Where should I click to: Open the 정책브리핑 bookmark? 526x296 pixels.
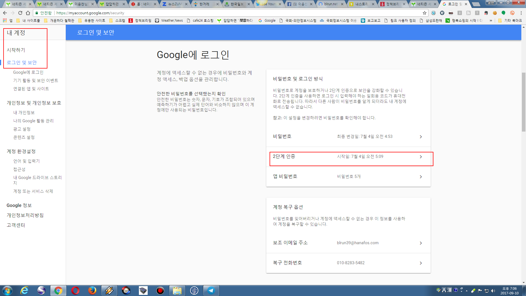(140, 21)
